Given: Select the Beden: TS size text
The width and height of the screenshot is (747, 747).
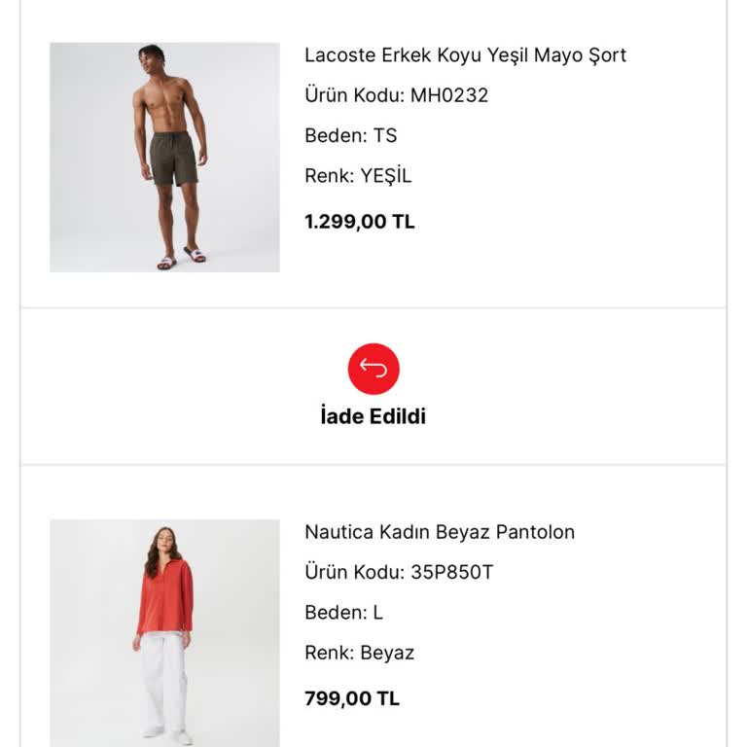Looking at the screenshot, I should [x=351, y=135].
